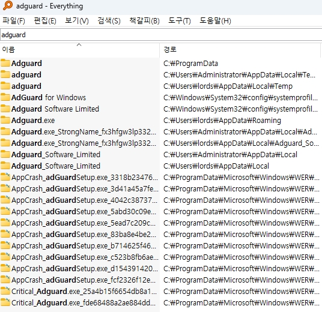This screenshot has width=322, height=312.
Task: Open the 도움말(H) menu
Action: (x=215, y=21)
